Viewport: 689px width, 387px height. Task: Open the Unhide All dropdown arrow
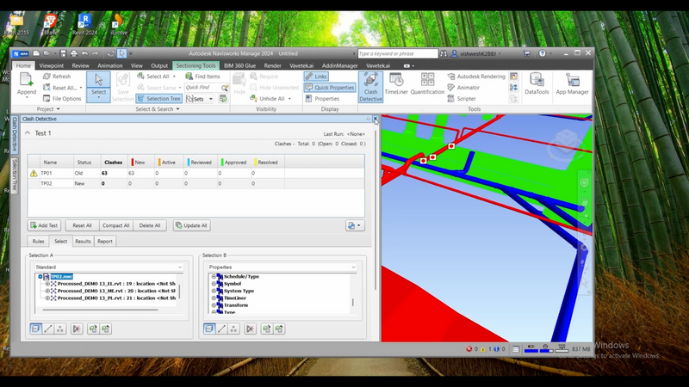pyautogui.click(x=289, y=99)
